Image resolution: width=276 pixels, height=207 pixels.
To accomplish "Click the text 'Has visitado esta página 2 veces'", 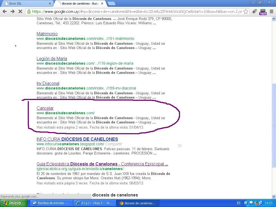I will click(62, 127).
